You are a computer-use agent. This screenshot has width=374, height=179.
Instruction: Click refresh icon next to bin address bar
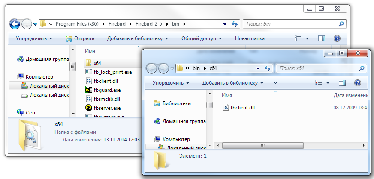coord(235,24)
